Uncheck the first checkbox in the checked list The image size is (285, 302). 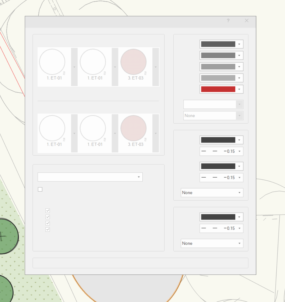point(47,210)
